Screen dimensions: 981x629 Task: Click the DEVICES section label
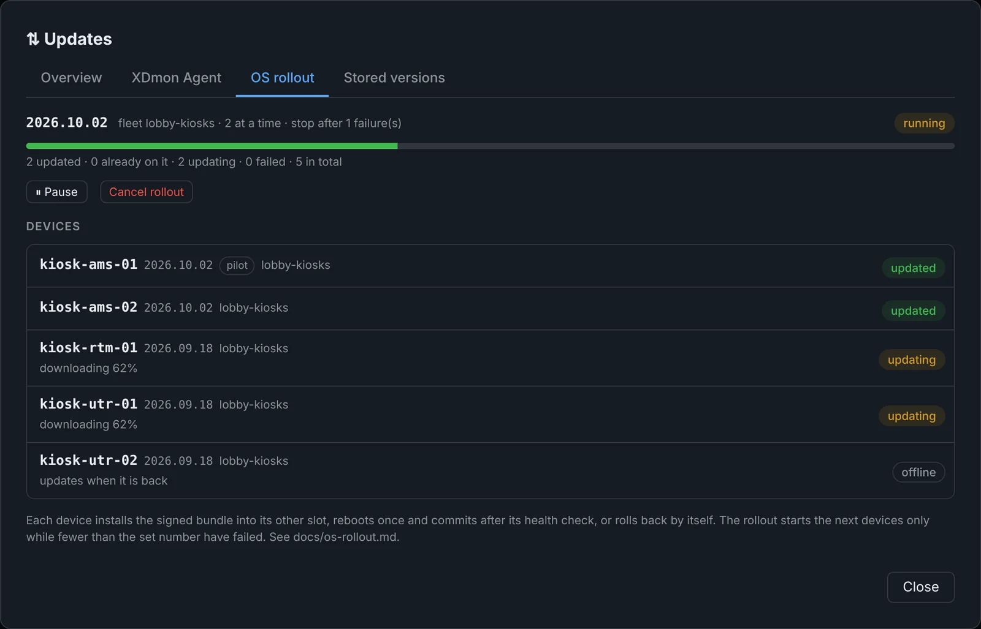[x=53, y=226]
